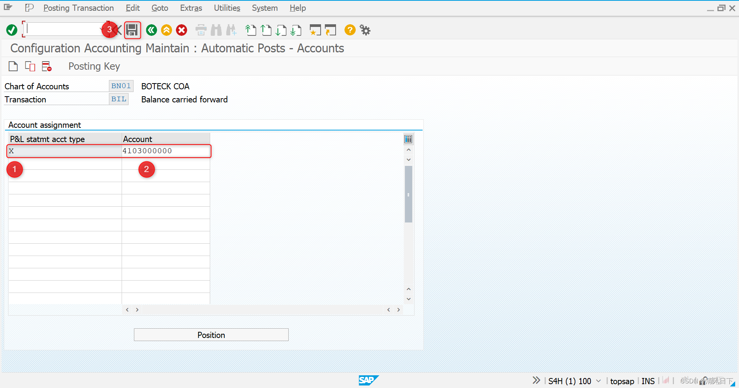The image size is (739, 388).
Task: Click the Delete row icon
Action: (47, 66)
